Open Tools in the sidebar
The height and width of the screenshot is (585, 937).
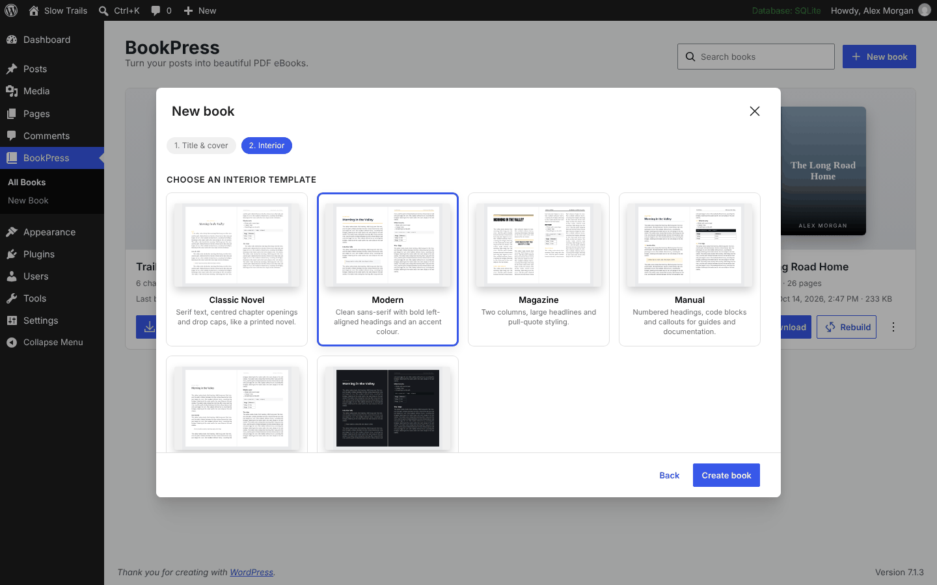[x=52, y=298]
